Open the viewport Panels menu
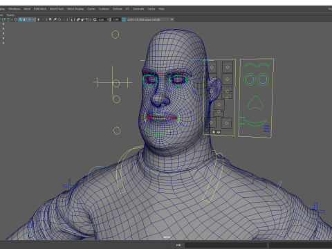The width and height of the screenshot is (332, 249). point(10,15)
